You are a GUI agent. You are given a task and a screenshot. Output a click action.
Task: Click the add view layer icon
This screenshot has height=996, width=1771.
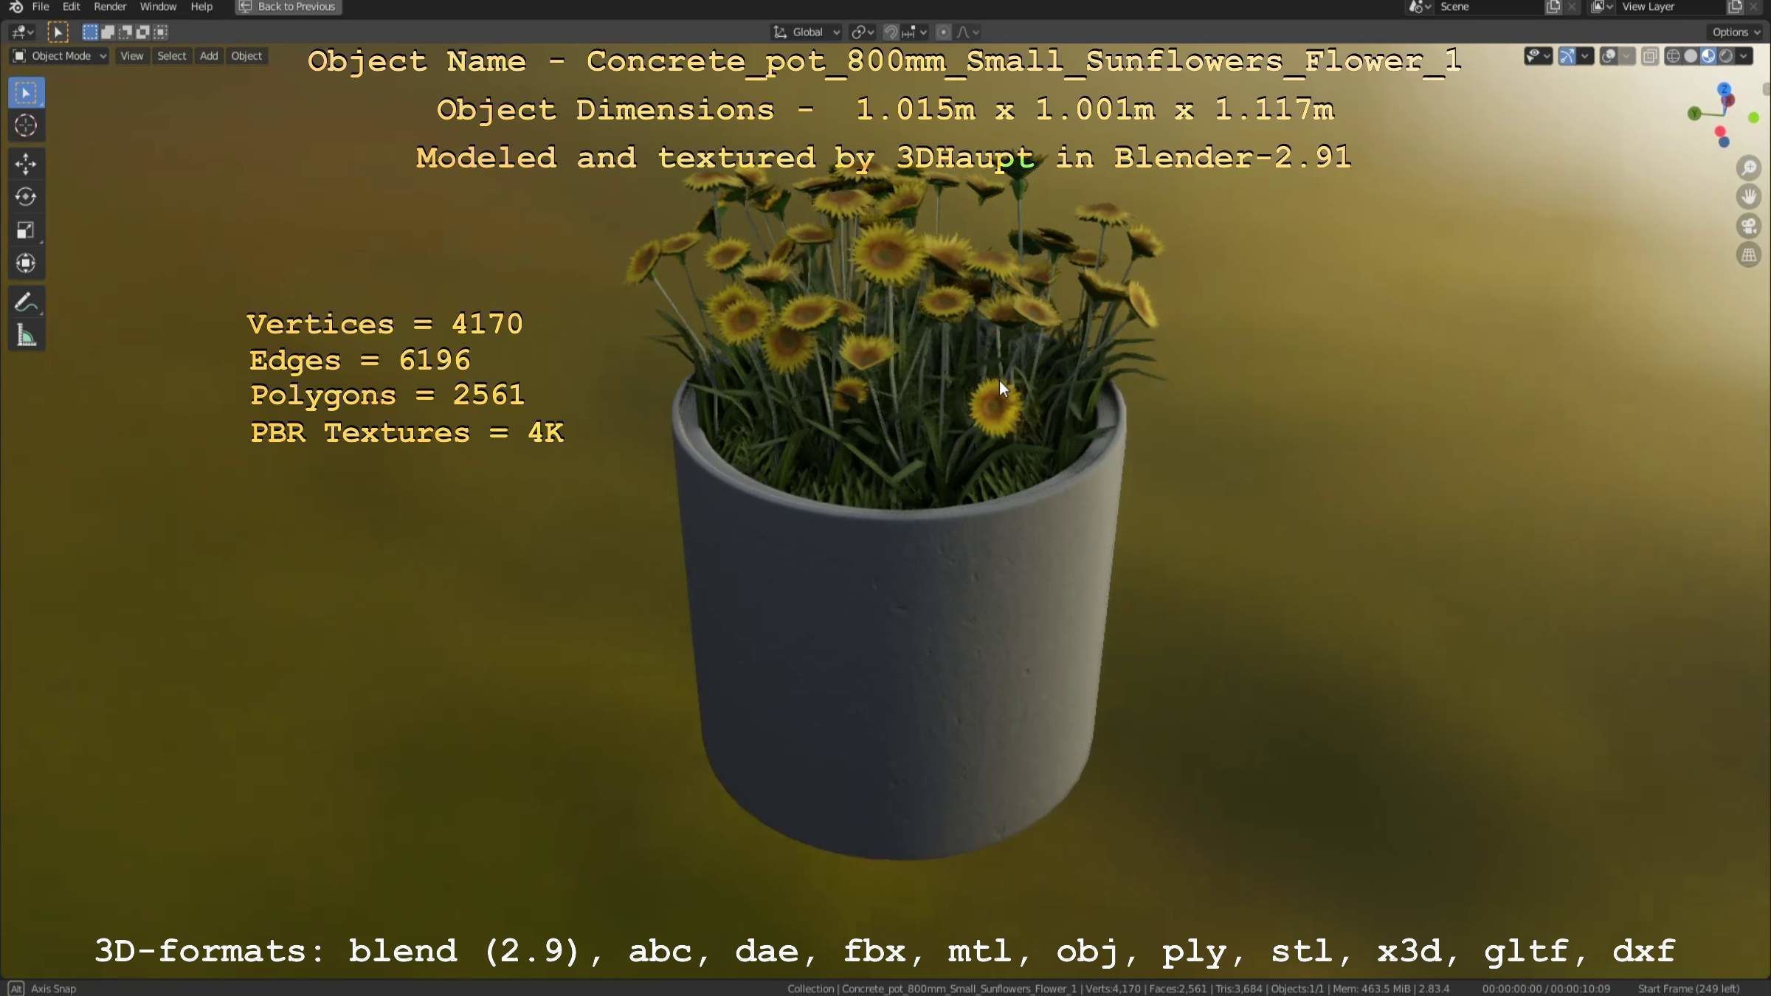tap(1735, 7)
